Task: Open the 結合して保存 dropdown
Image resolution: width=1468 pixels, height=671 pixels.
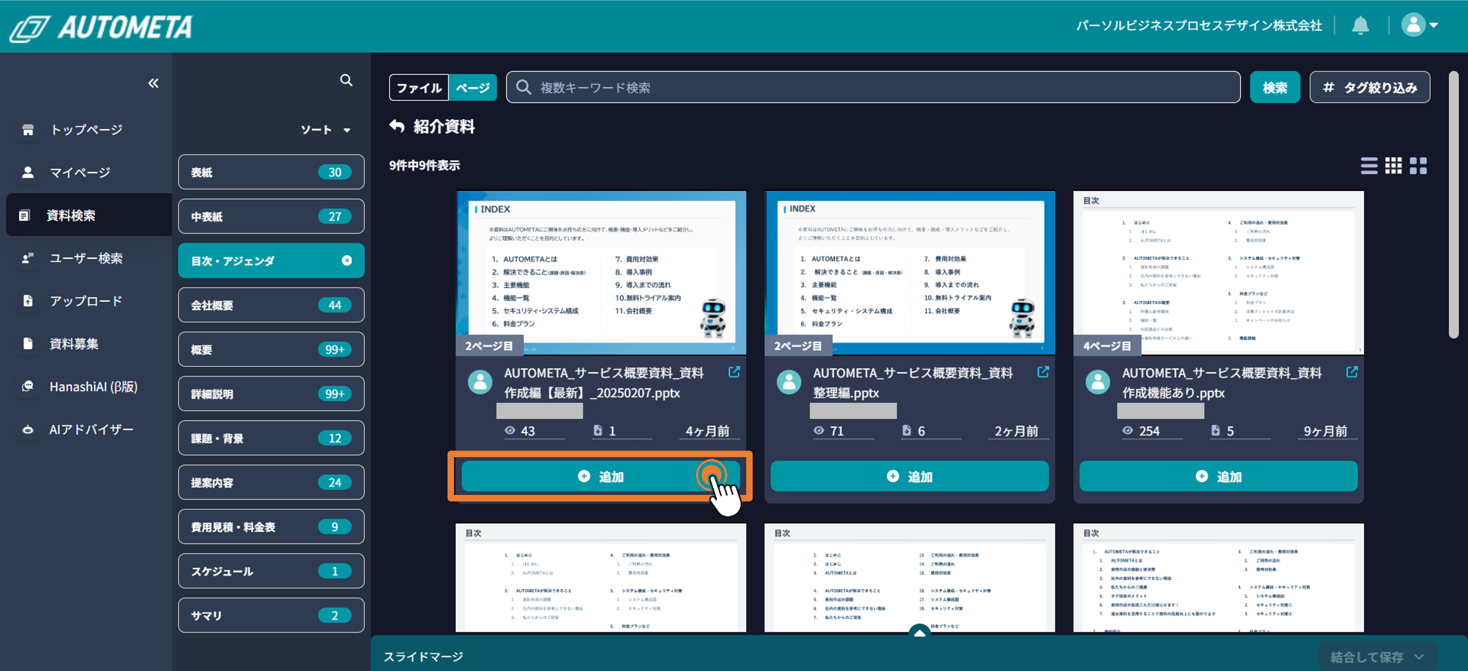Action: click(1377, 657)
